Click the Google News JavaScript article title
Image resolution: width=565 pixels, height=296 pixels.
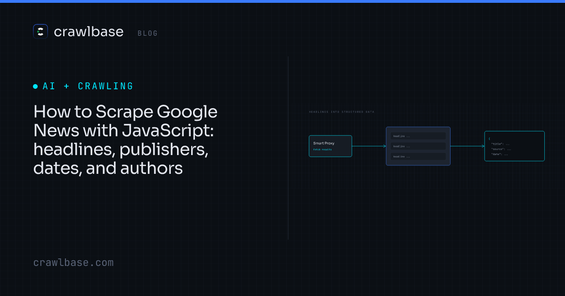click(x=126, y=140)
